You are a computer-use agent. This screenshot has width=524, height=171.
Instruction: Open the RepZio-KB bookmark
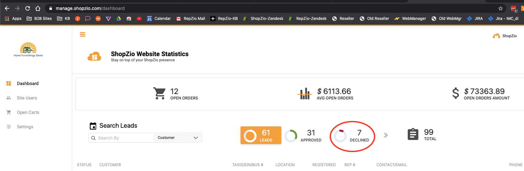pos(224,19)
